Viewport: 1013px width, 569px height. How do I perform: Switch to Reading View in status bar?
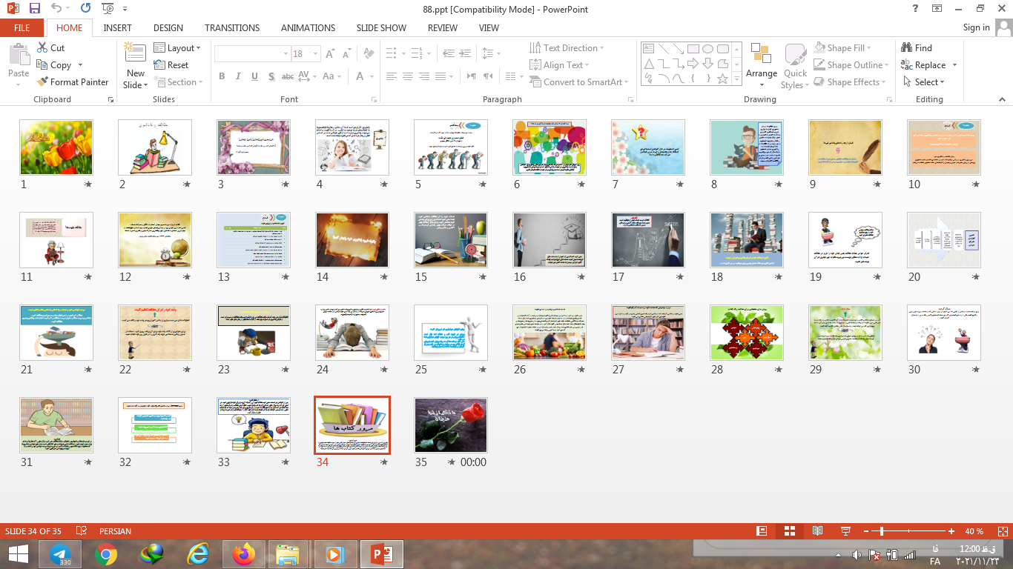tap(817, 531)
